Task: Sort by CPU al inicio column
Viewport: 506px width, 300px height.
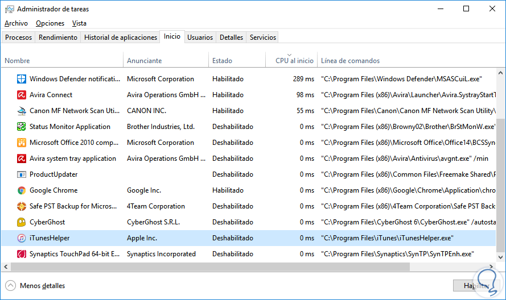Action: (294, 61)
